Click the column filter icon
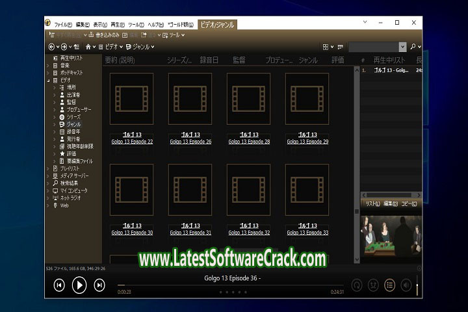Image resolution: width=468 pixels, height=312 pixels. pos(340,47)
